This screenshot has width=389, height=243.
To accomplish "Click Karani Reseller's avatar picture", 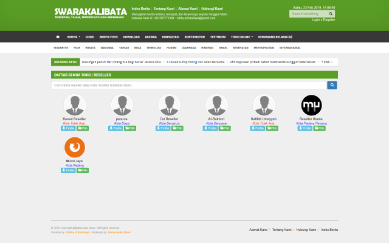I will coord(74,104).
